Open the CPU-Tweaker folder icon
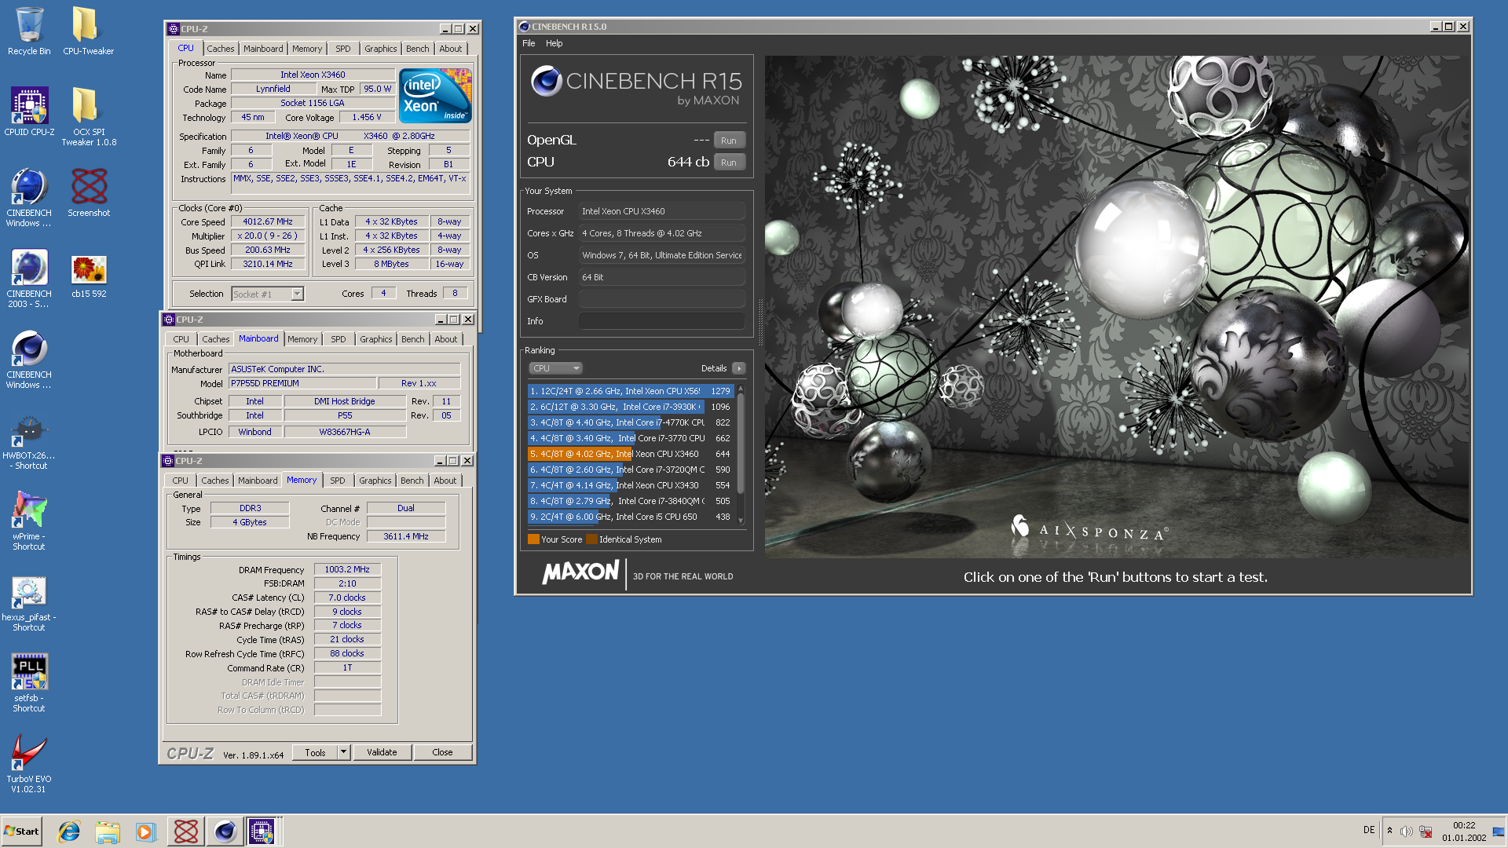Image resolution: width=1508 pixels, height=848 pixels. 88,31
